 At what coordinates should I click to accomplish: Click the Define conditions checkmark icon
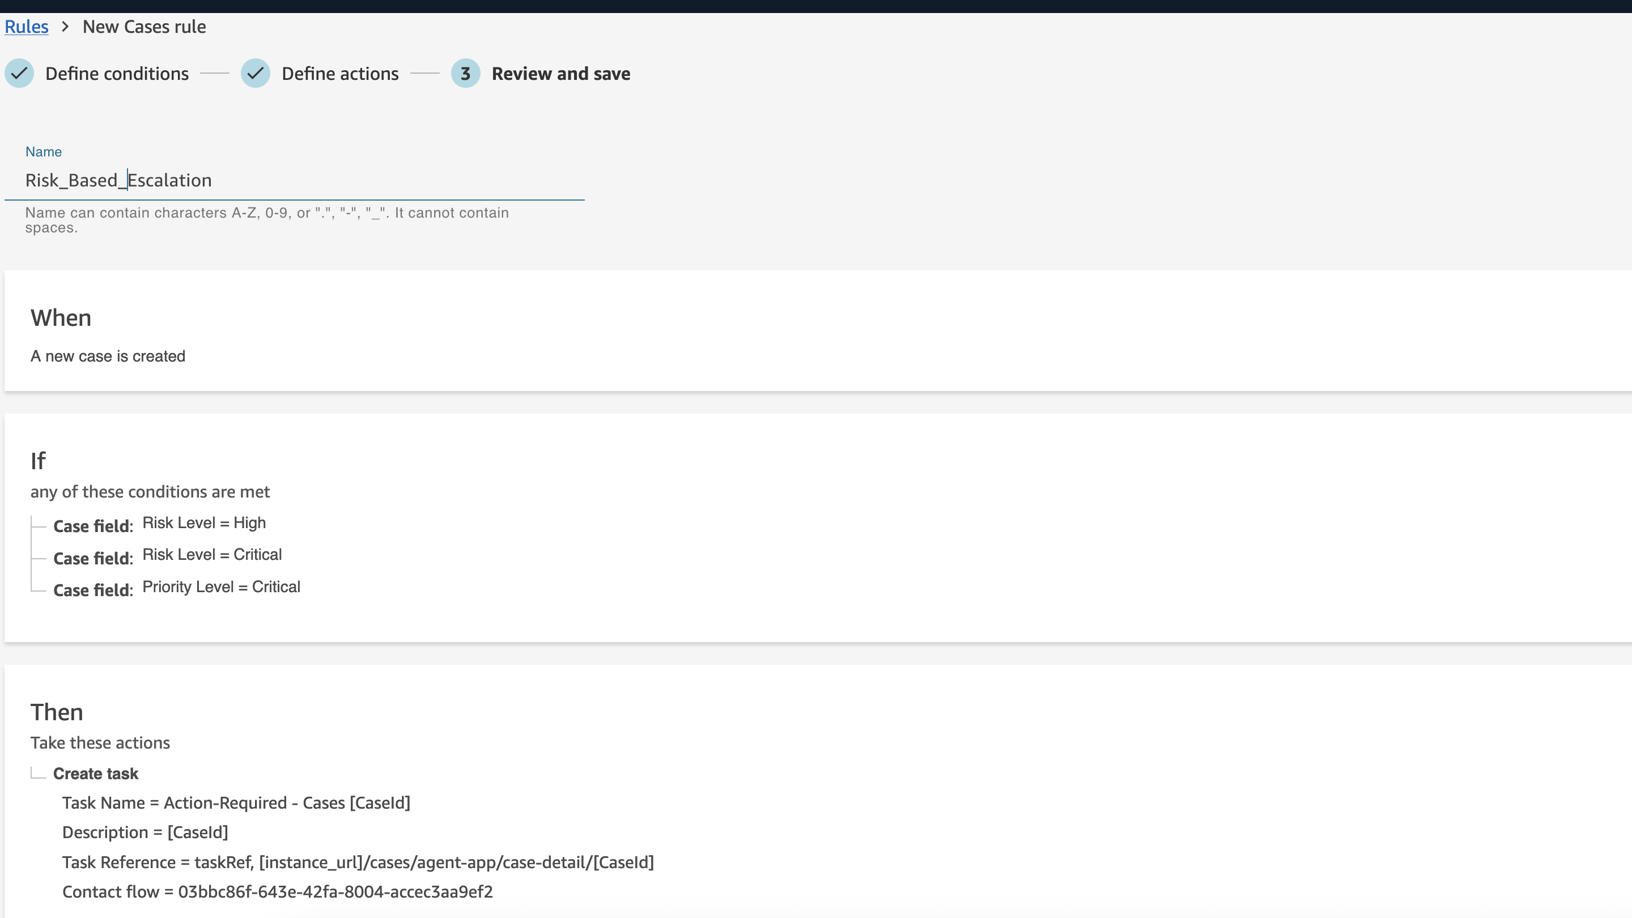tap(19, 74)
